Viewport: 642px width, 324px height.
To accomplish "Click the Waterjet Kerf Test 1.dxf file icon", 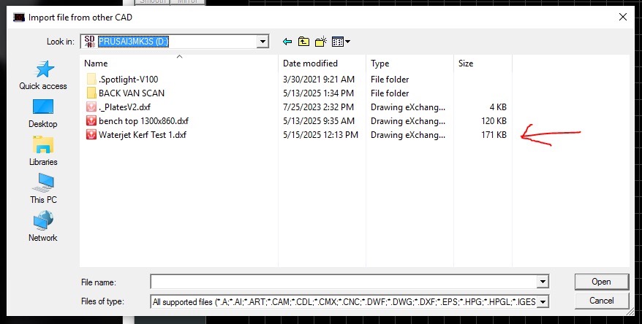I will pos(91,134).
